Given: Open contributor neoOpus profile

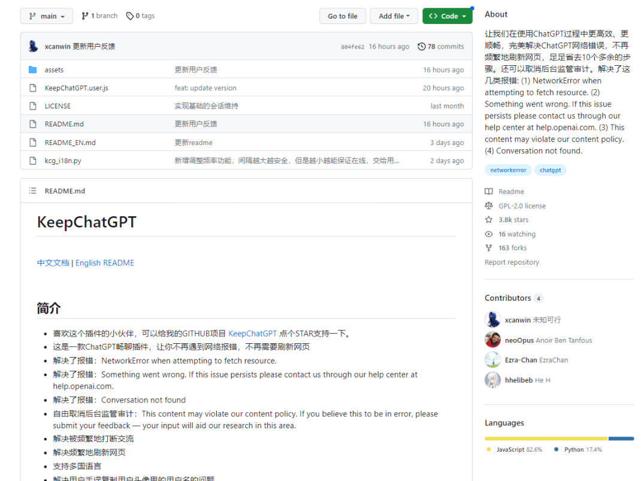Looking at the screenshot, I should click(519, 340).
